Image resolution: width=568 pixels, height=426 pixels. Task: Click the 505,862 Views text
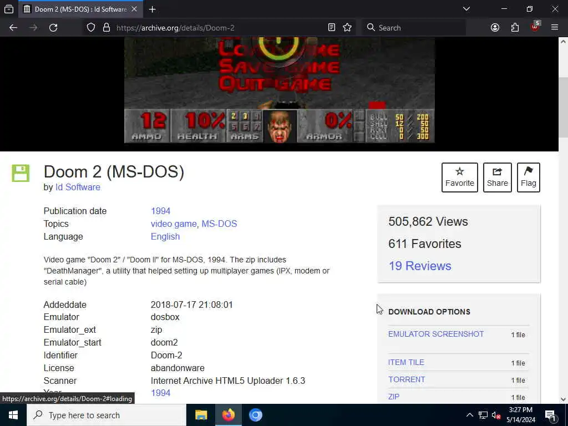coord(428,222)
